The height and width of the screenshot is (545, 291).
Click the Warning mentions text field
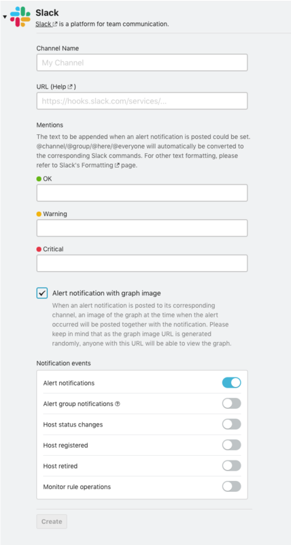142,228
